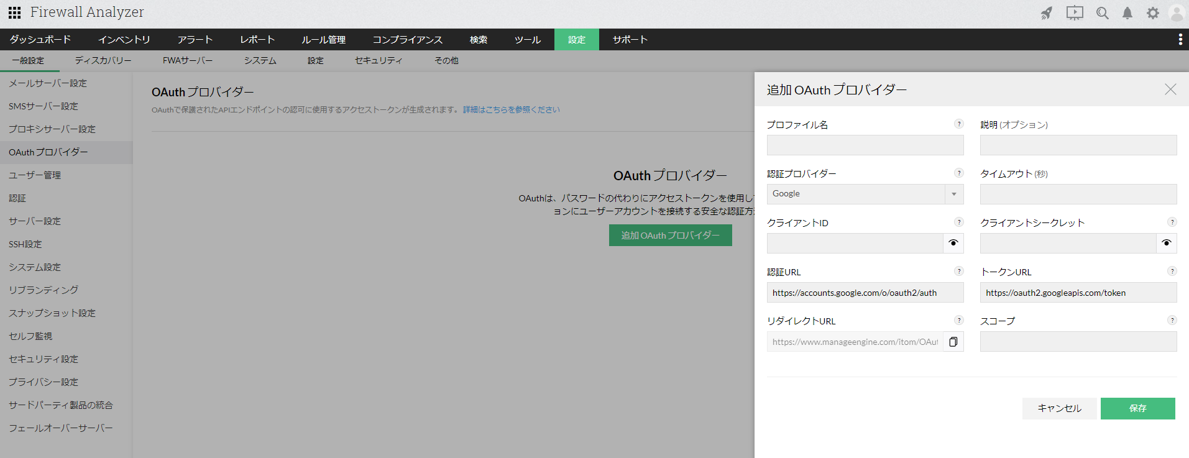Select ルール管理 in the main menu
The height and width of the screenshot is (458, 1189).
tap(324, 40)
